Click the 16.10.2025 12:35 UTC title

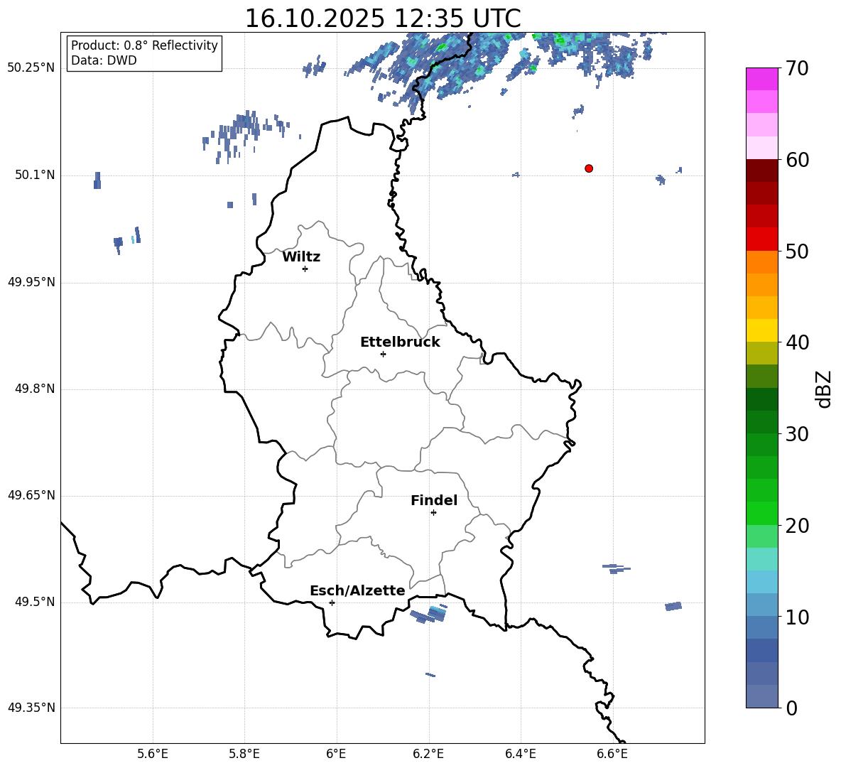[382, 18]
